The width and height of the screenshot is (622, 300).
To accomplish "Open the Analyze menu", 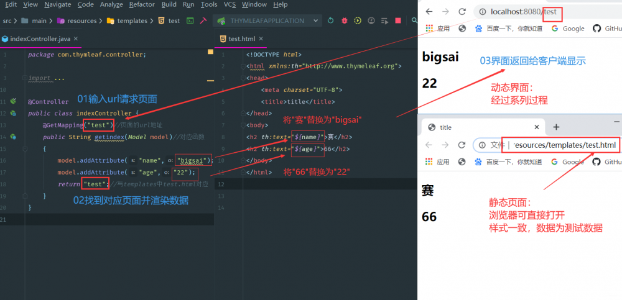I will tap(111, 5).
